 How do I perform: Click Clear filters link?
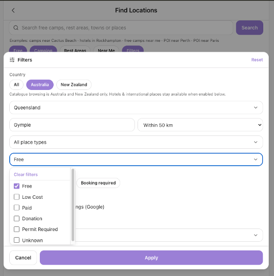tap(26, 174)
